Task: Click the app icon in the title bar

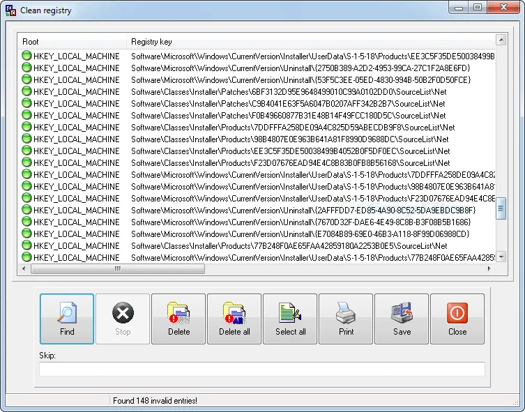Action: 12,10
